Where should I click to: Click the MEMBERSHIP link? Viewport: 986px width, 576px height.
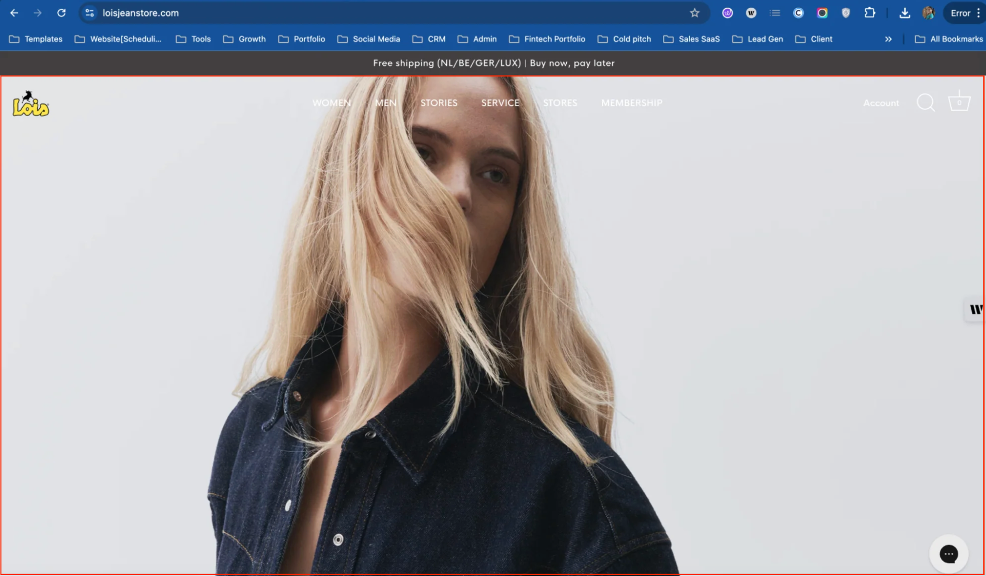pos(631,103)
